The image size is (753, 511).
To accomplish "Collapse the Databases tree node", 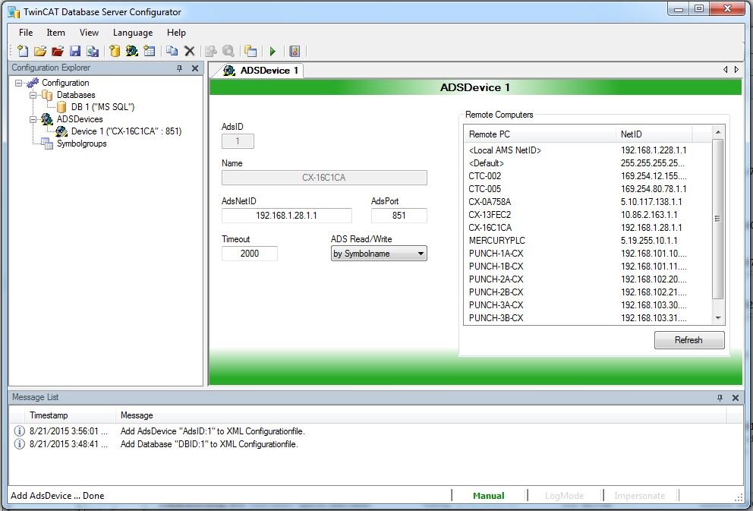I will pyautogui.click(x=33, y=95).
